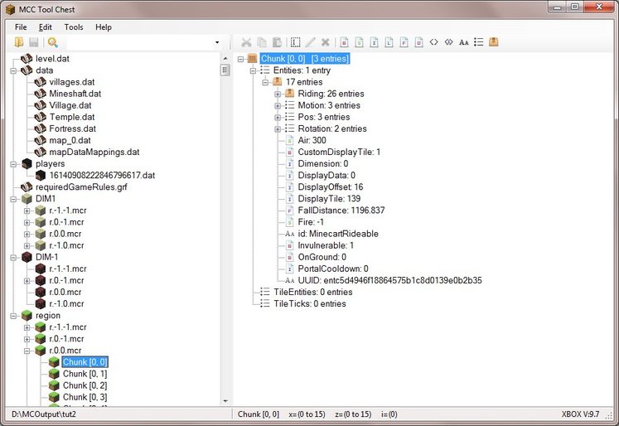Click the Save disk toolbar icon
This screenshot has height=426, width=619.
[34, 41]
